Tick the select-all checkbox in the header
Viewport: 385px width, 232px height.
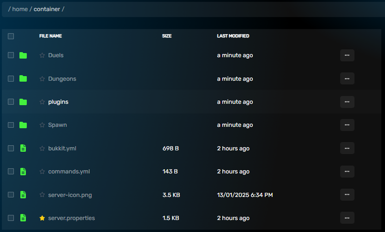point(11,36)
